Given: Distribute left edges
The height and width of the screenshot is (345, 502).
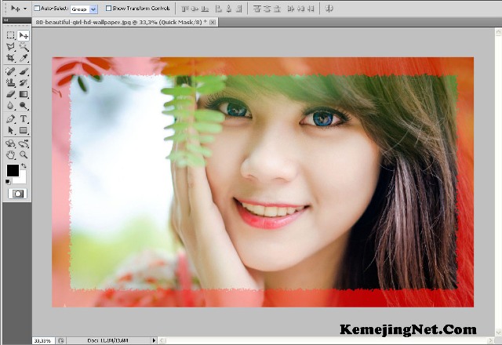Looking at the screenshot, I should tap(291, 9).
